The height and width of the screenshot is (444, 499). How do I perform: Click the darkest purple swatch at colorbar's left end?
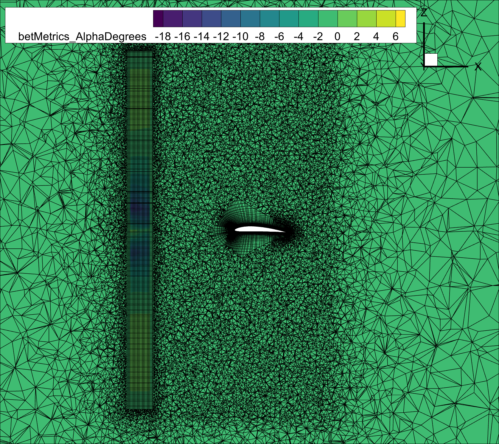158,19
